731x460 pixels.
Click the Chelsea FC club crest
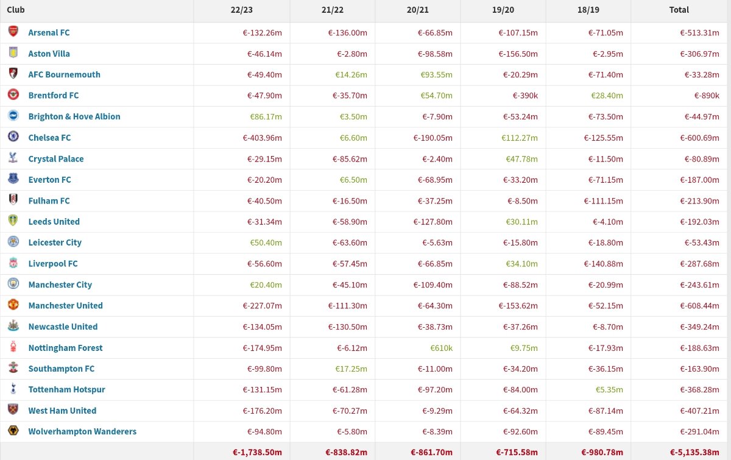(x=13, y=137)
